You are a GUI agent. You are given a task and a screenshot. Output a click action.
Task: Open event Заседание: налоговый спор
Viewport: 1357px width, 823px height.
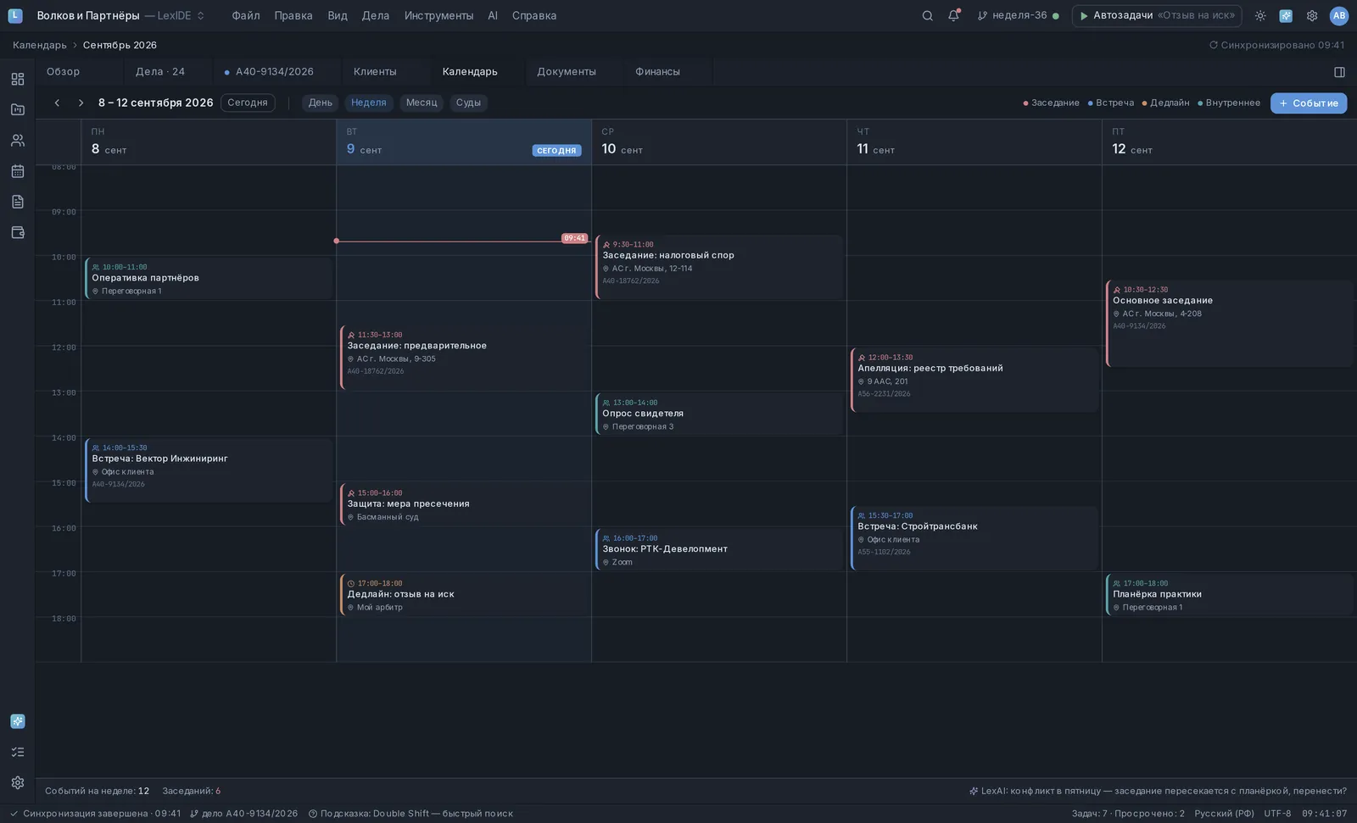point(719,267)
